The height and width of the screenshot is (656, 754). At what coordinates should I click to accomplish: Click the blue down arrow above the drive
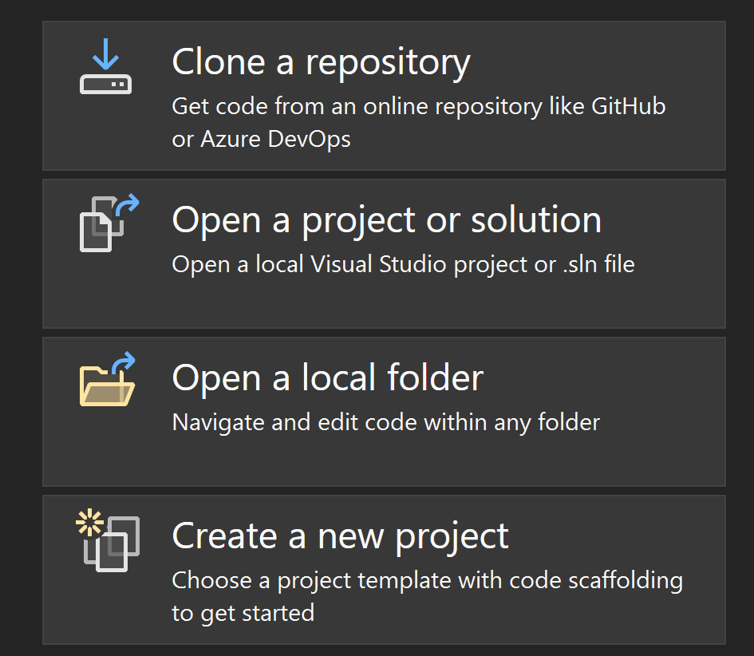(106, 53)
